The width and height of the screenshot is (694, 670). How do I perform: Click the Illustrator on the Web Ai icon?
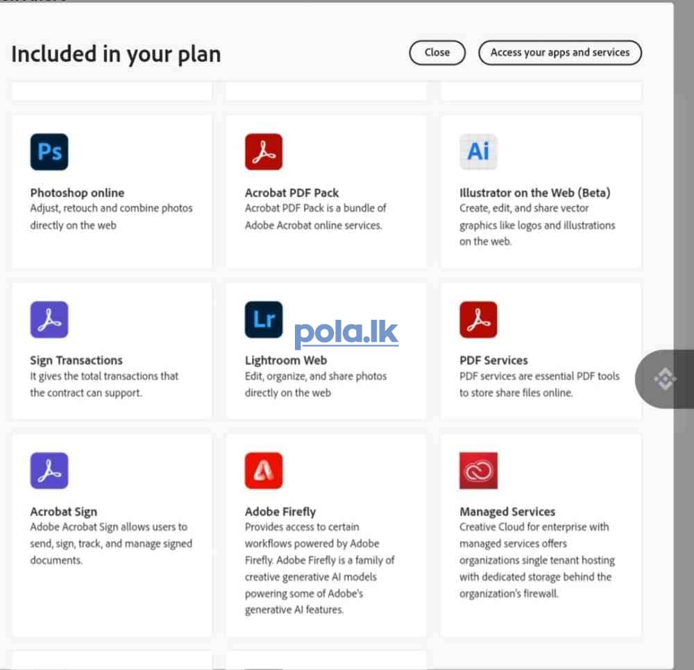(478, 152)
